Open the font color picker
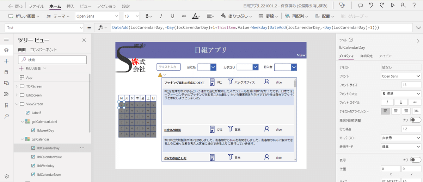423x182 pixels. (196, 16)
